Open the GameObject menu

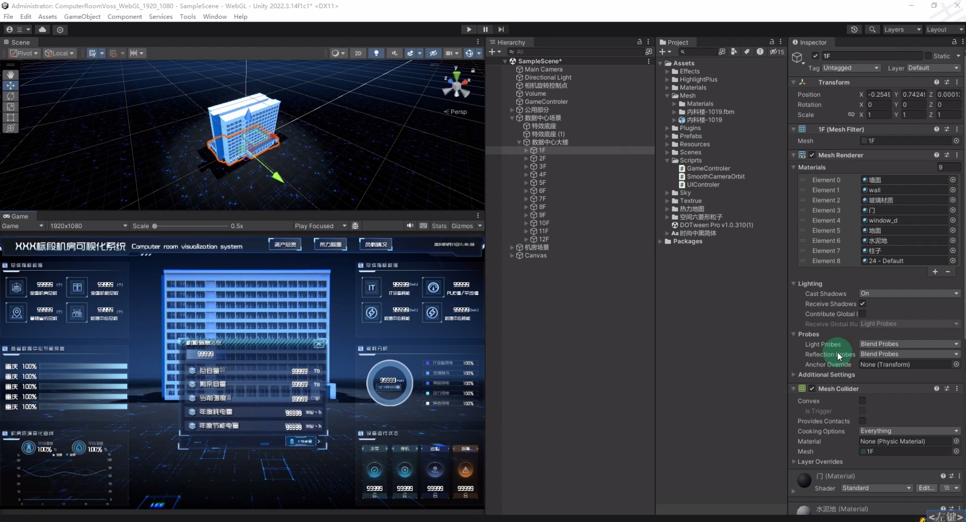(x=82, y=16)
